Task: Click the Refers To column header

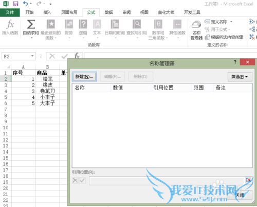Action: (171, 88)
